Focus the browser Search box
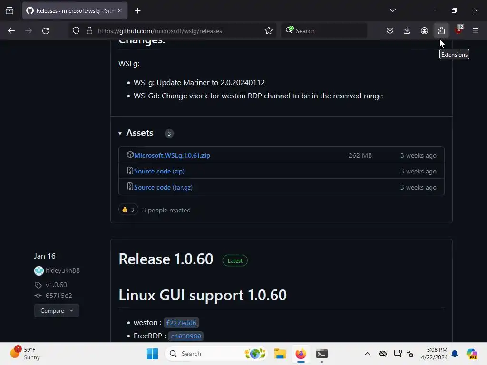This screenshot has height=365, width=487. (x=324, y=31)
